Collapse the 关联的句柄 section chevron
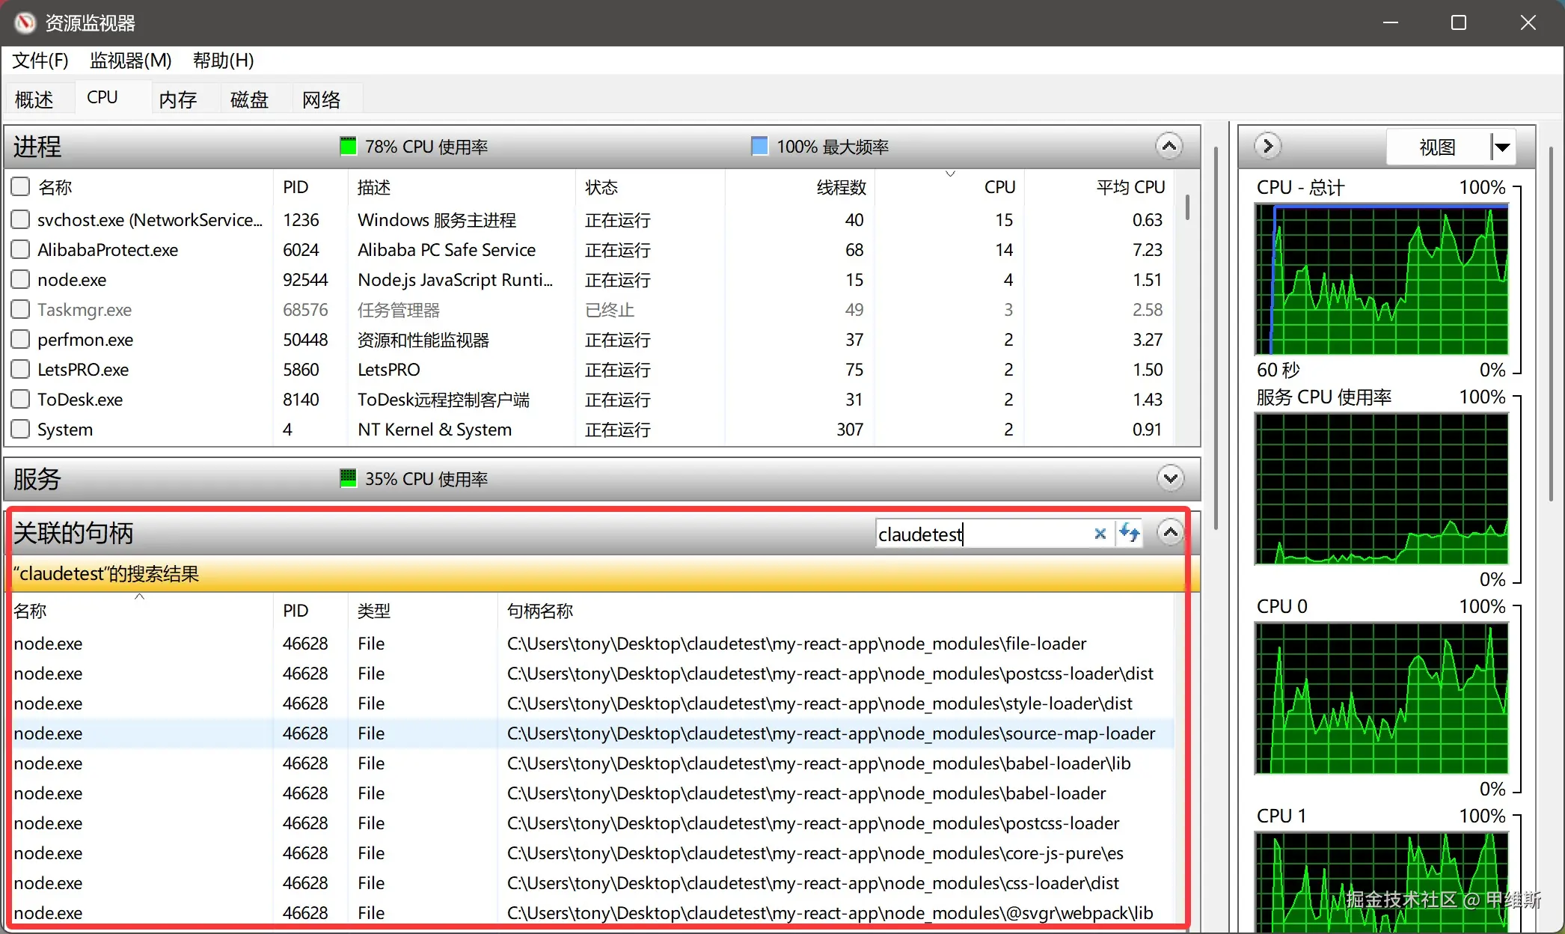Viewport: 1565px width, 934px height. [1170, 533]
